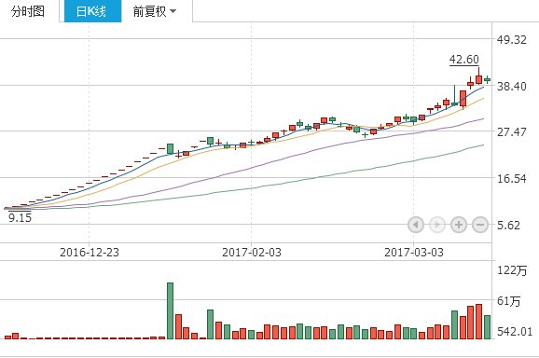Zoom in with the plus icon
539x358 pixels.
pyautogui.click(x=459, y=225)
